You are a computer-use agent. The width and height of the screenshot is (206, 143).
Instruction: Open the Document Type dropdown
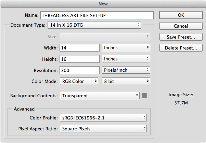tap(94, 25)
